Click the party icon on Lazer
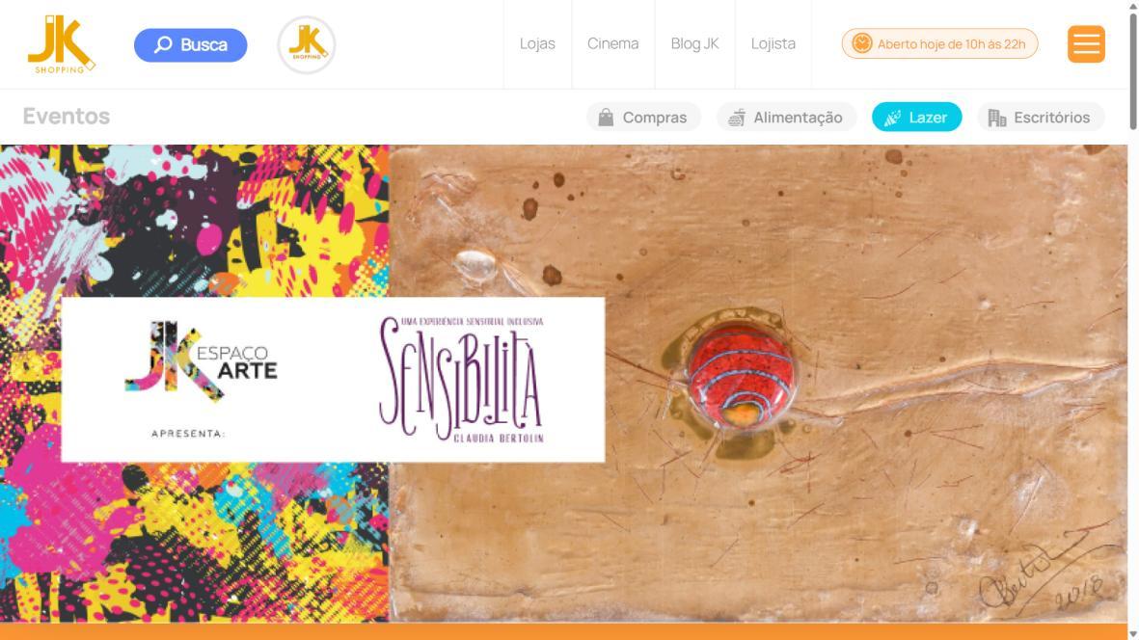The image size is (1139, 640). pos(893,118)
